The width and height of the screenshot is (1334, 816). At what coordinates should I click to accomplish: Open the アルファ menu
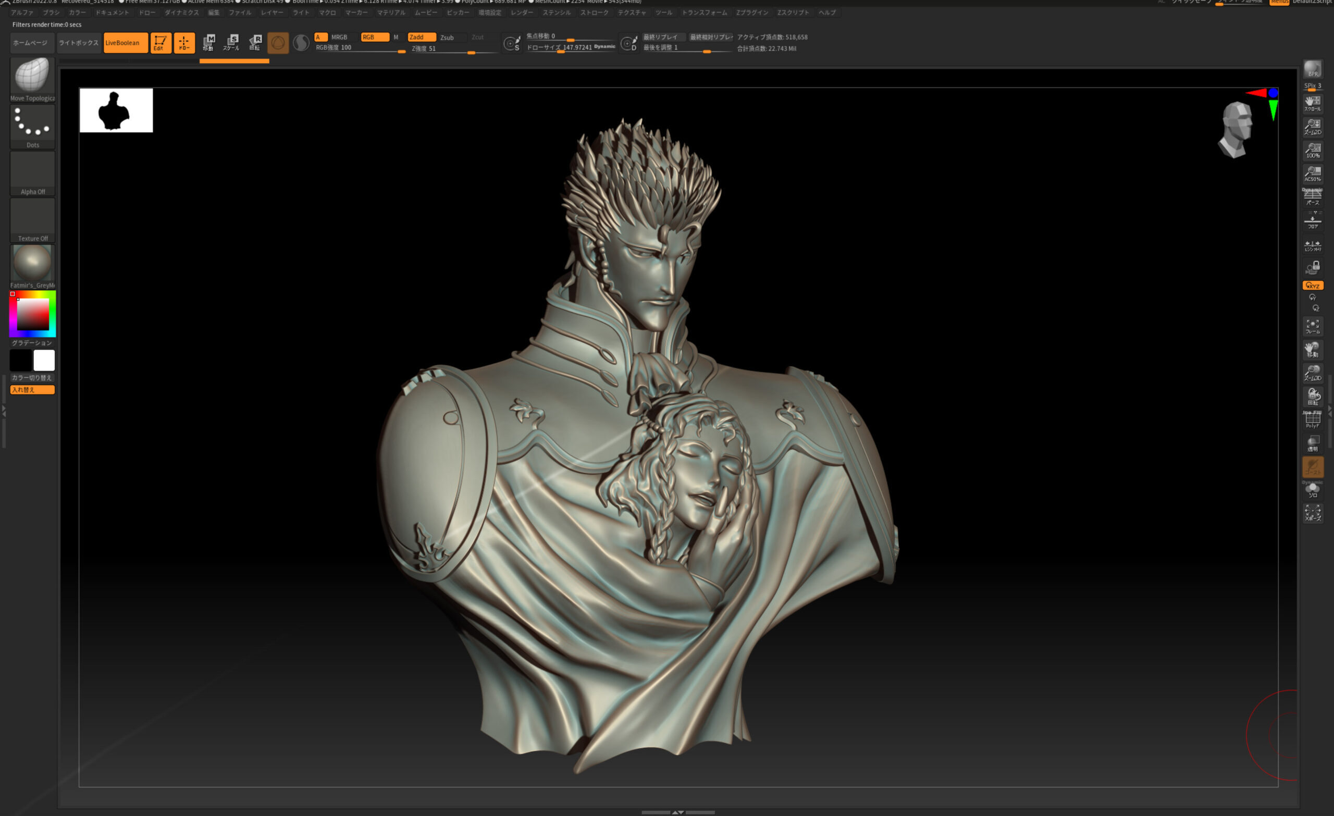(22, 13)
